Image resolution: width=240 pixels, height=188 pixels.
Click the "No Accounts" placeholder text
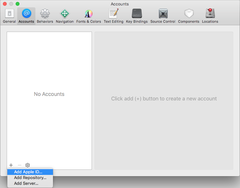point(49,94)
